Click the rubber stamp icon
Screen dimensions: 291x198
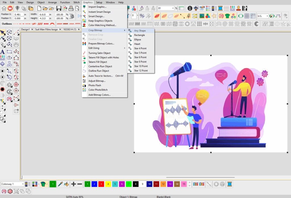click(238, 8)
